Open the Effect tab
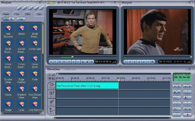 pos(28,14)
